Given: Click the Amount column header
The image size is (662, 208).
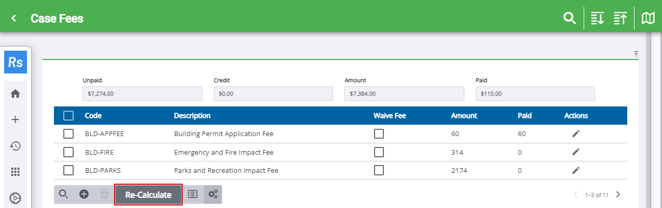Looking at the screenshot, I should click(464, 116).
